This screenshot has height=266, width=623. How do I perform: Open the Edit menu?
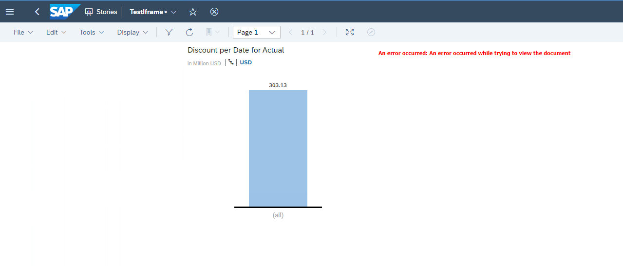(56, 32)
